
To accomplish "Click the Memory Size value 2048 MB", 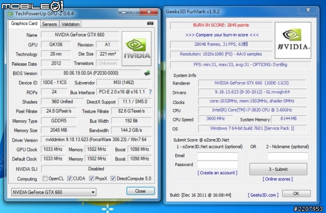I will click(x=59, y=130).
